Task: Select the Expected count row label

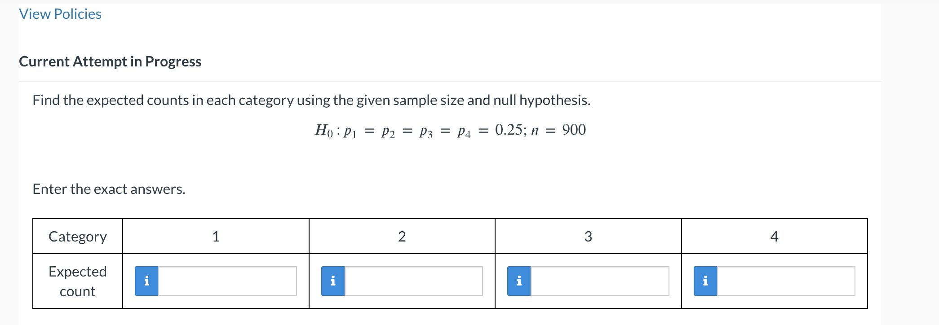Action: click(77, 281)
